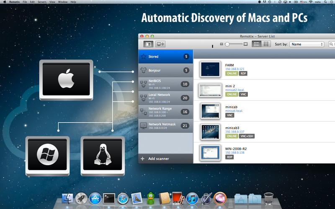Open the Sort by Name dropdown

coord(307,44)
